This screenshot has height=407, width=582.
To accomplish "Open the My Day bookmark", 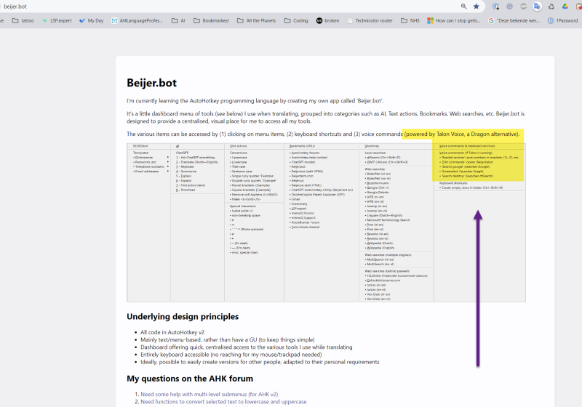I will click(92, 21).
